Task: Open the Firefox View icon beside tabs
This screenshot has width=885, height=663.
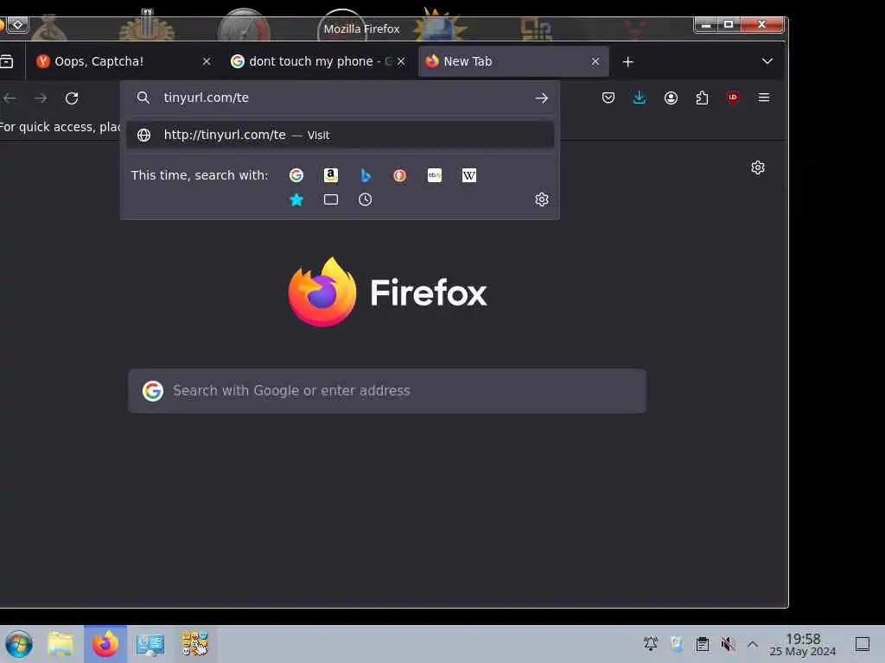Action: pos(7,61)
